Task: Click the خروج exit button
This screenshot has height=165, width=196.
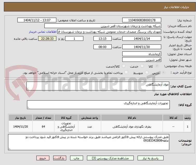Action: click(x=43, y=158)
